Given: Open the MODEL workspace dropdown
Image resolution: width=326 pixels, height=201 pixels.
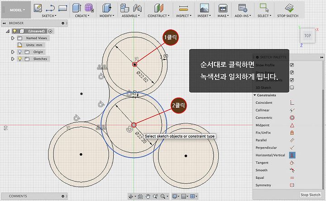Looking at the screenshot, I should 16,10.
